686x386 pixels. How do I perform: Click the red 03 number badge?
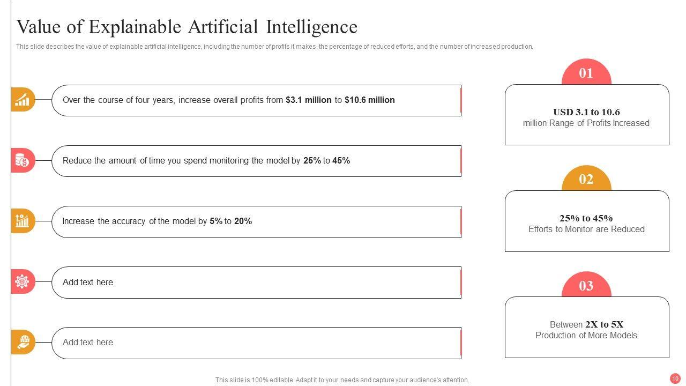[586, 286]
